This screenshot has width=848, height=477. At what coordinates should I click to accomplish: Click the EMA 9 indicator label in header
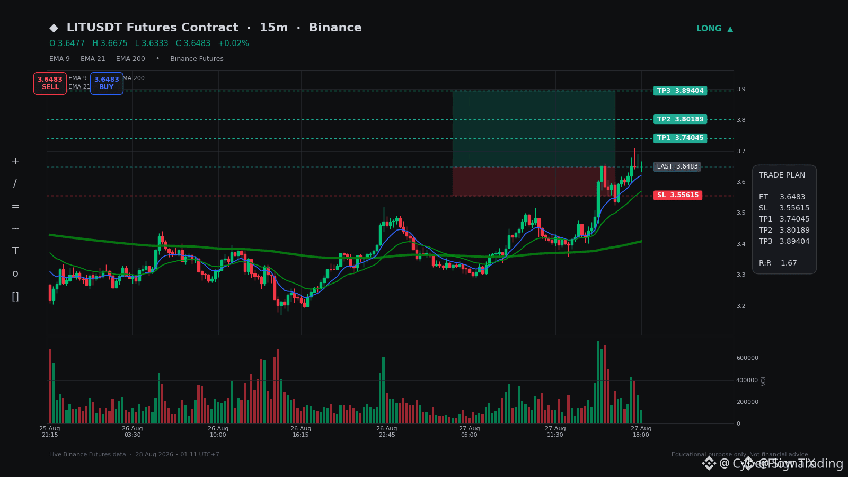[59, 59]
